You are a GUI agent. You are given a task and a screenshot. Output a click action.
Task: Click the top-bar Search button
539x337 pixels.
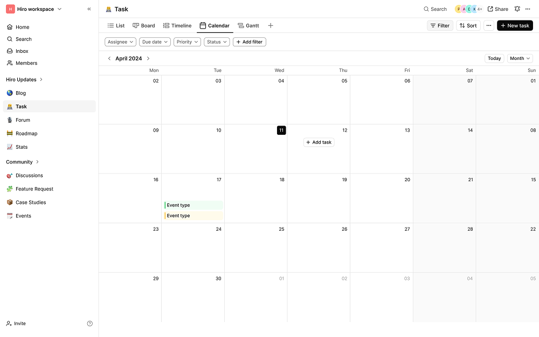point(435,9)
